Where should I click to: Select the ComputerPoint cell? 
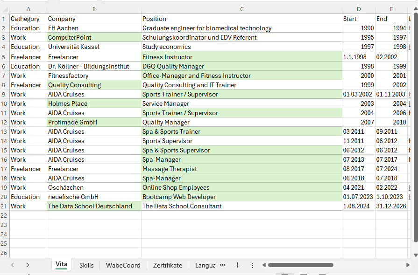pyautogui.click(x=94, y=37)
